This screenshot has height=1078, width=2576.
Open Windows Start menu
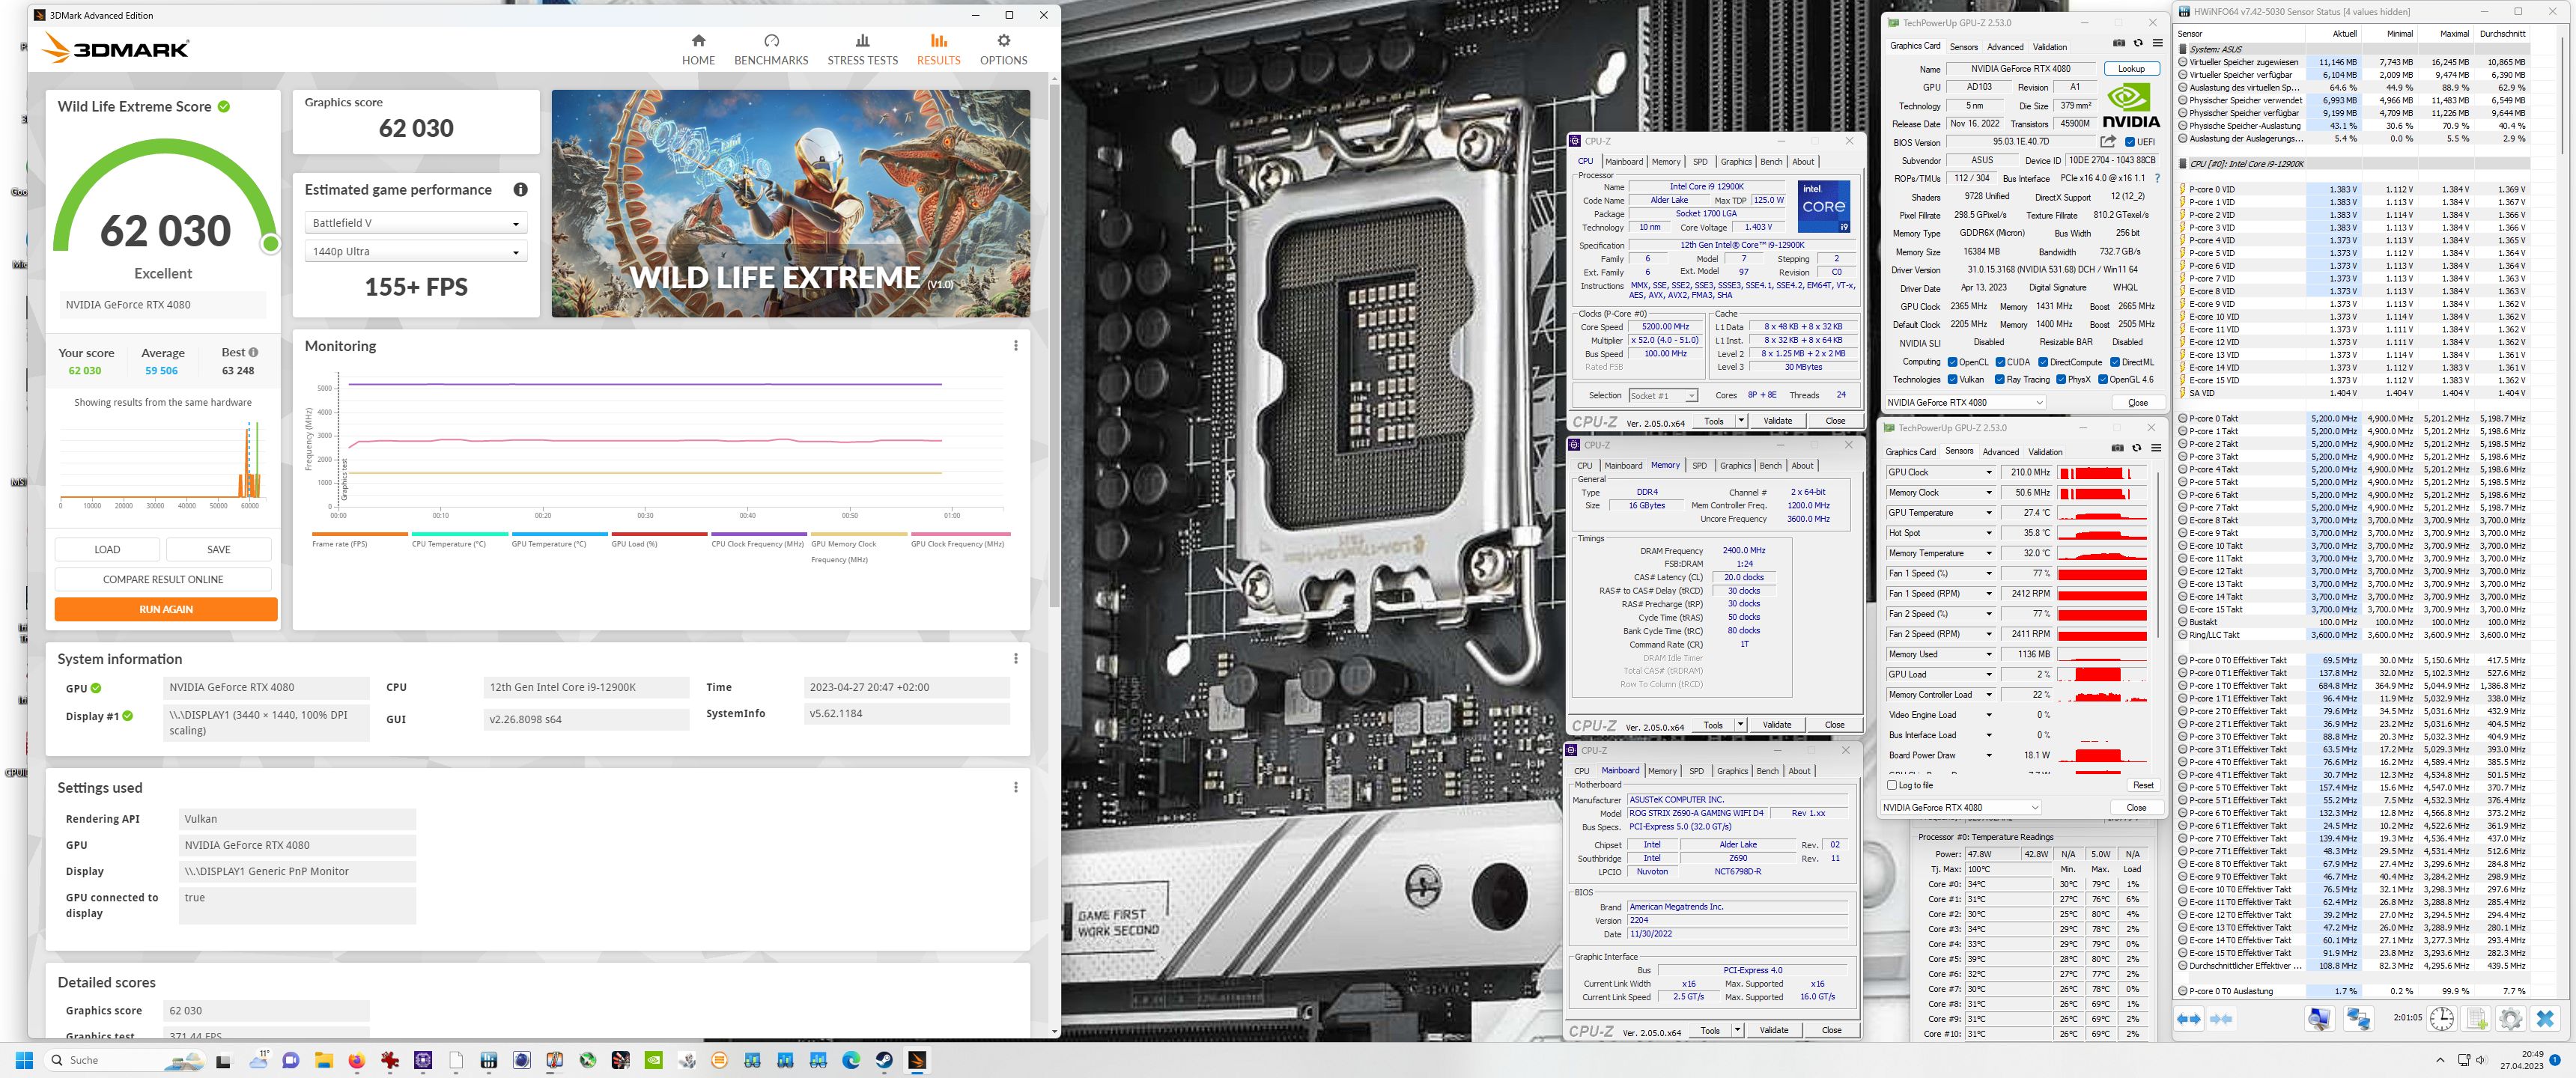[x=25, y=1060]
